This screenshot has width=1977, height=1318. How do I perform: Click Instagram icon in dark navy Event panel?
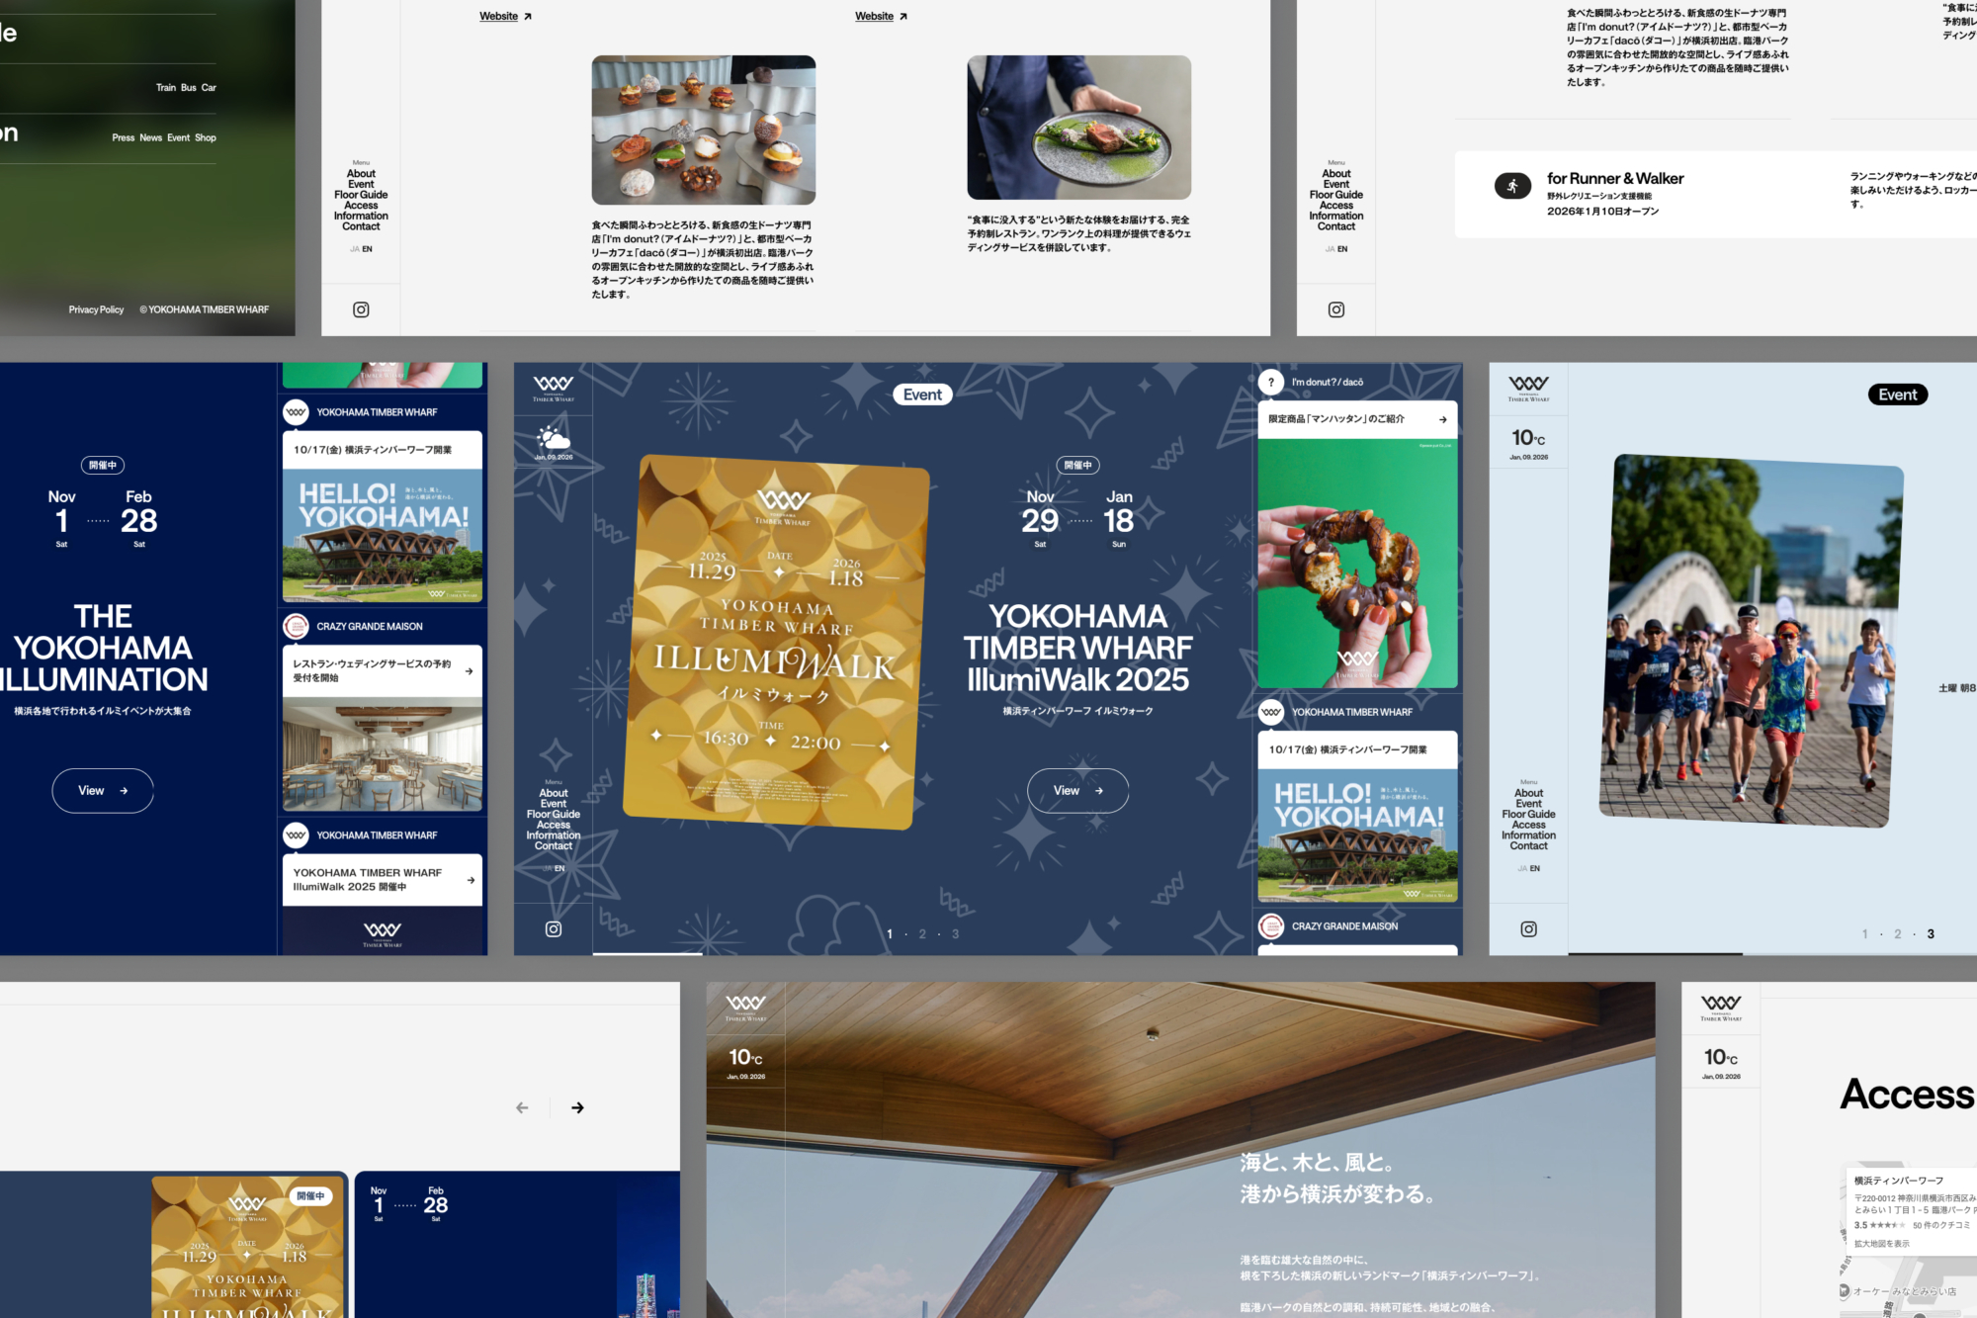click(554, 928)
